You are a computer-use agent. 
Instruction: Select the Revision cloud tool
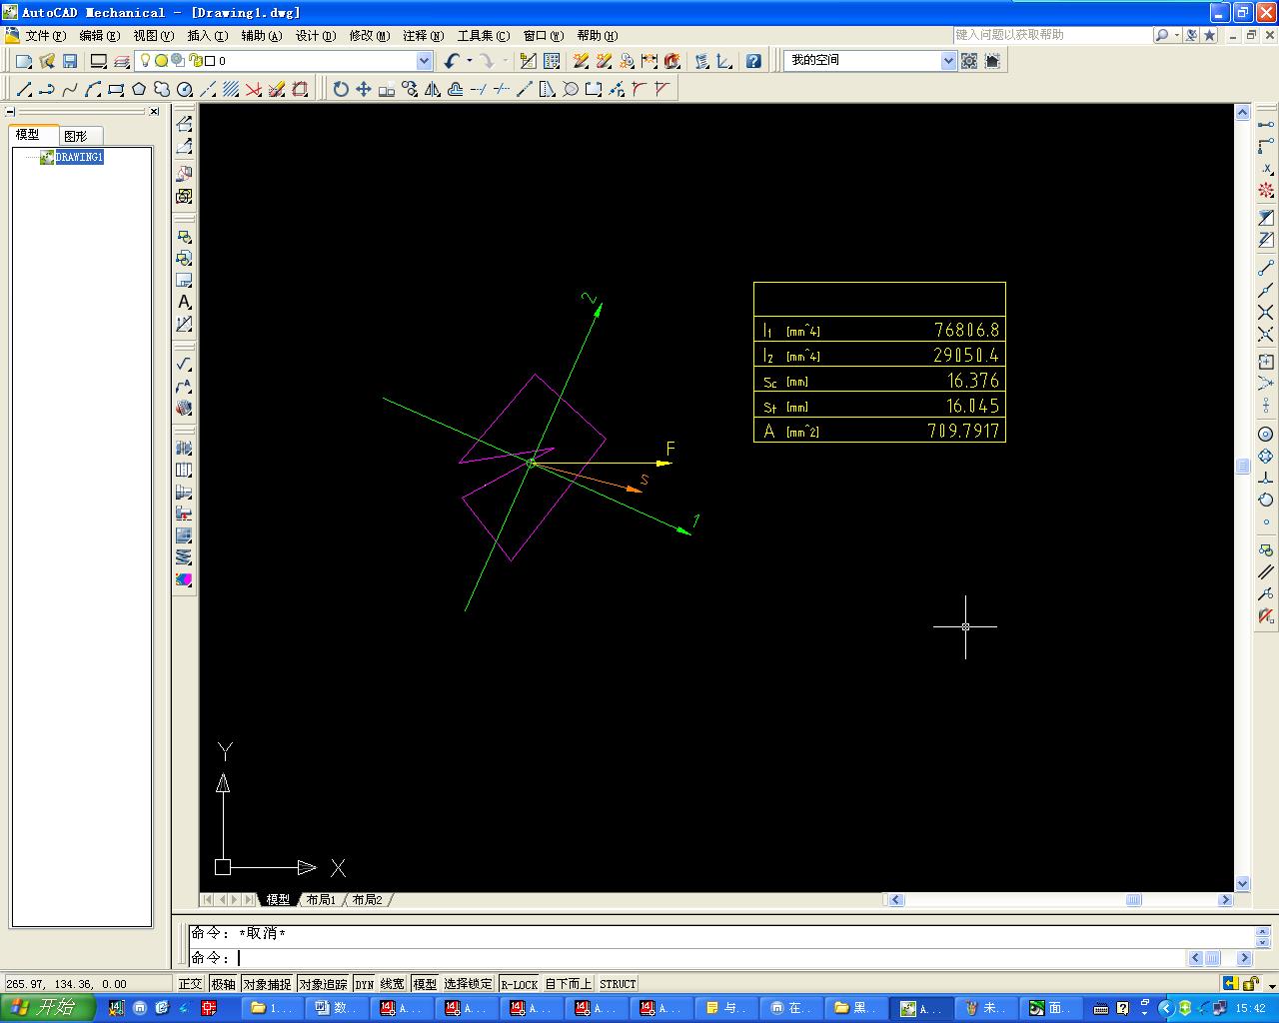point(162,90)
